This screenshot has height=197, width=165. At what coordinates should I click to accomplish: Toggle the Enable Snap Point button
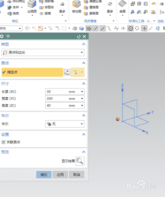coord(89,28)
